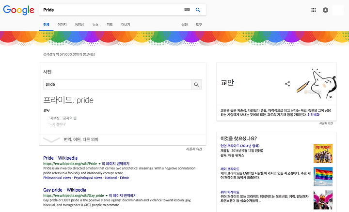The image size is (349, 212).
Task: Click the 런던 프라이드 movie poster thumbnail
Action: click(x=323, y=153)
